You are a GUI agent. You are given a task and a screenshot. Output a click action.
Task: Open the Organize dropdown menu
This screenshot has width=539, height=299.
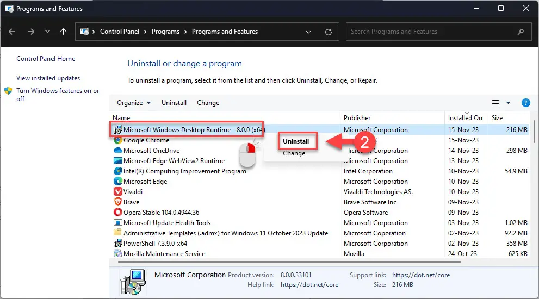point(134,103)
